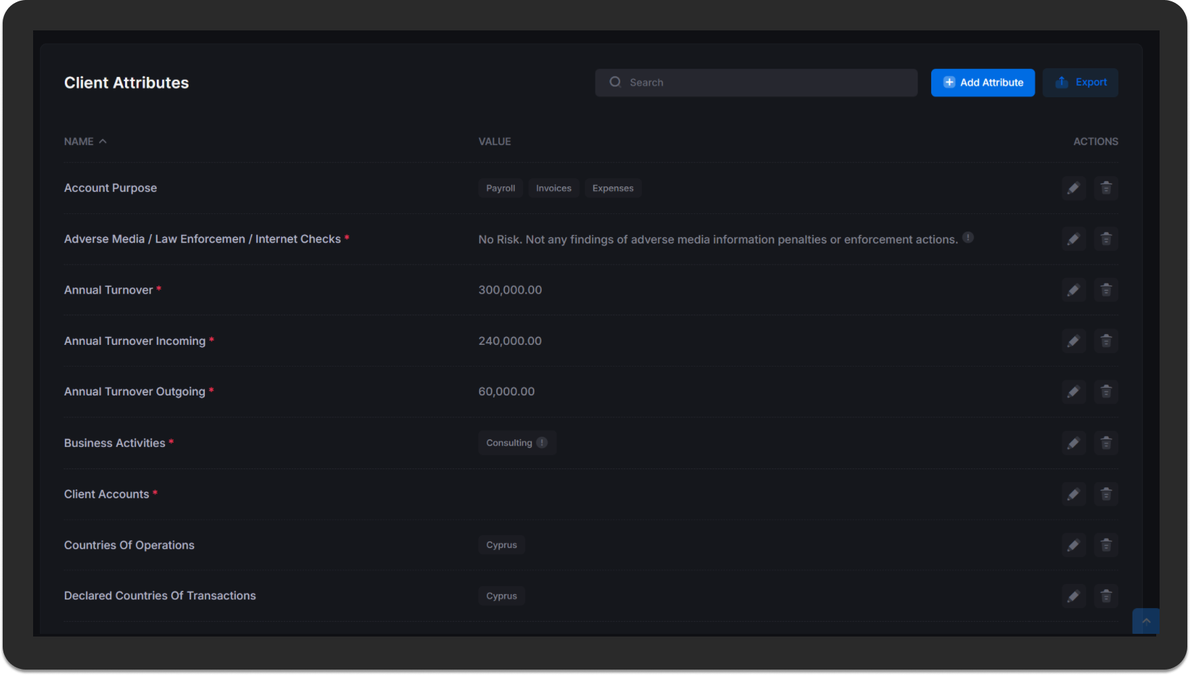Screen dimensions: 1190x675
Task: Select the Invoices tag
Action: pyautogui.click(x=553, y=188)
